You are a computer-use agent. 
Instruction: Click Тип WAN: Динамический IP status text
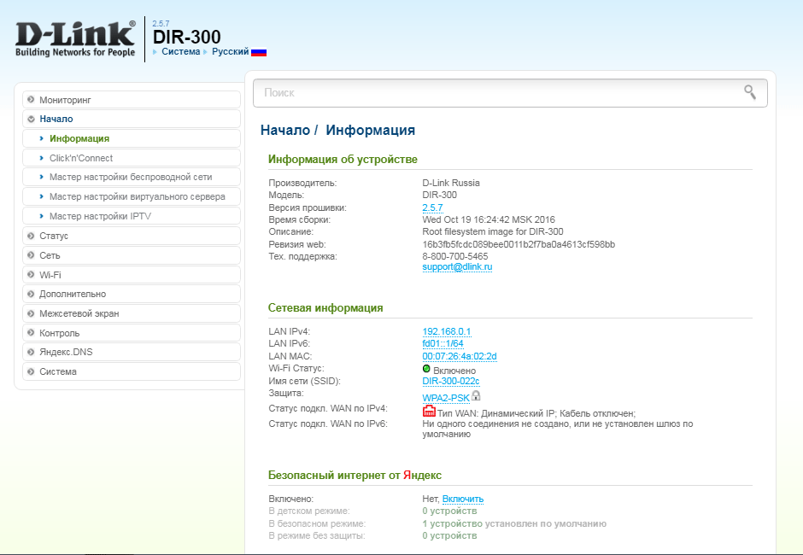pyautogui.click(x=536, y=413)
